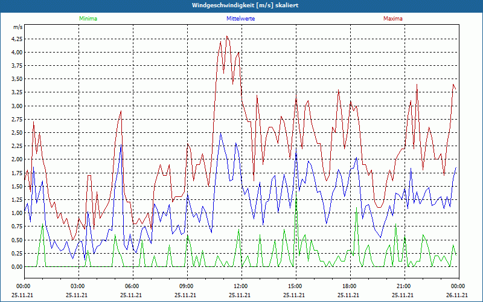The width and height of the screenshot is (483, 302).
Task: Click the 06:00 time axis label
Action: 132,286
